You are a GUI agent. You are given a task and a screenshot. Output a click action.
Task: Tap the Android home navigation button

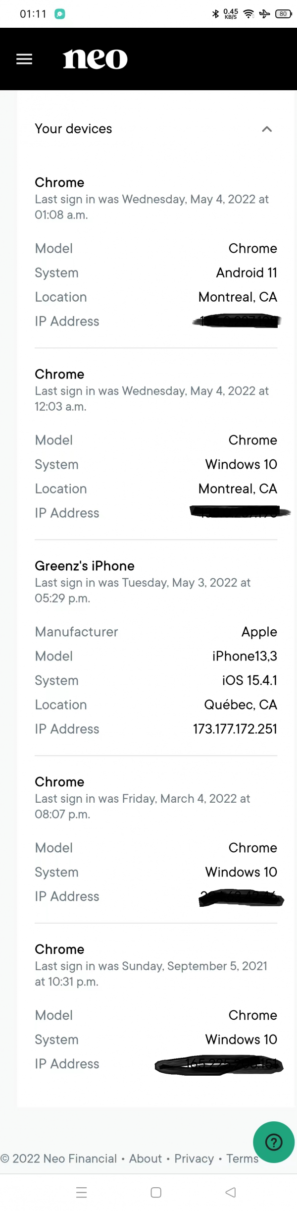(x=156, y=1192)
